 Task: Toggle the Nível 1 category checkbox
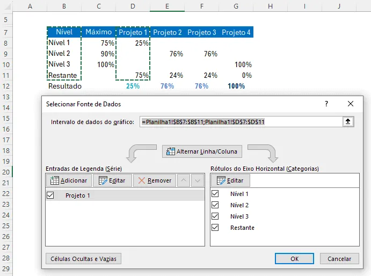click(215, 194)
